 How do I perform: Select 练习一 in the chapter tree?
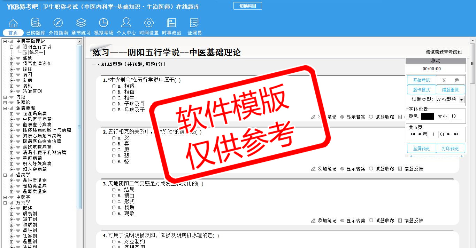(36, 53)
